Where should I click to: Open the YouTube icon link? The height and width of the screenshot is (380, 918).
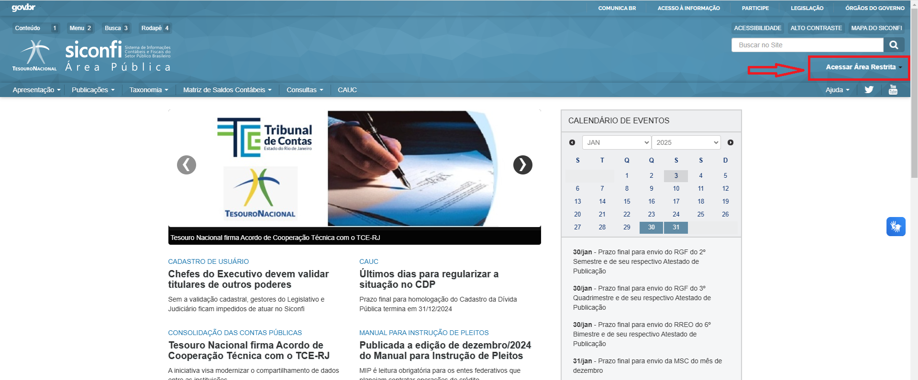(x=893, y=90)
